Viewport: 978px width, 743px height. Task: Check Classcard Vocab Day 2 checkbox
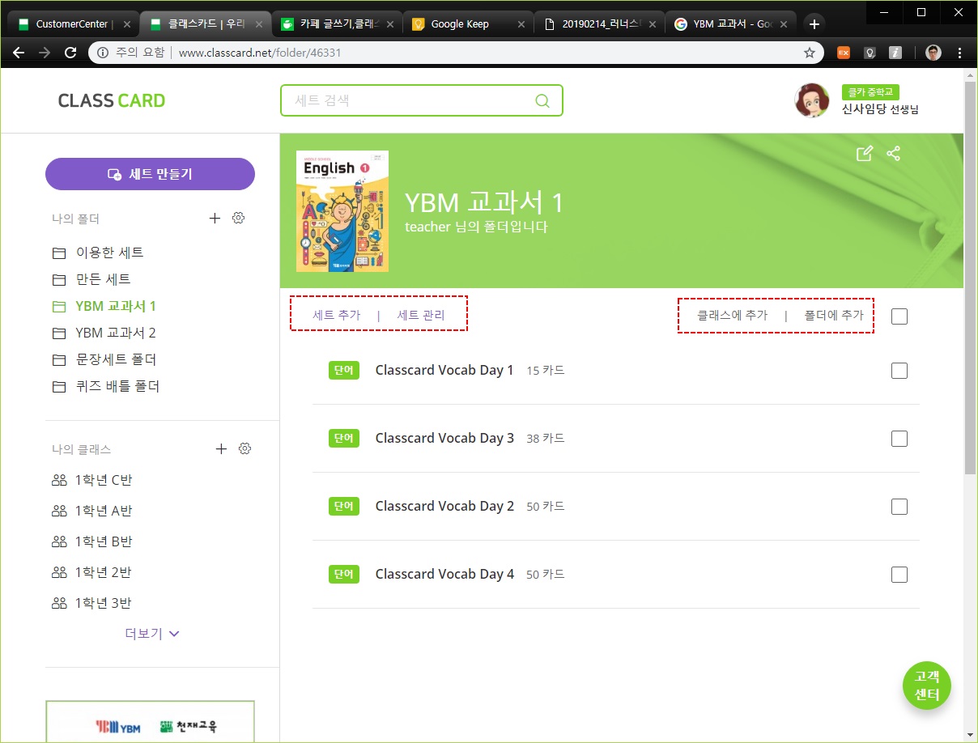pyautogui.click(x=899, y=507)
